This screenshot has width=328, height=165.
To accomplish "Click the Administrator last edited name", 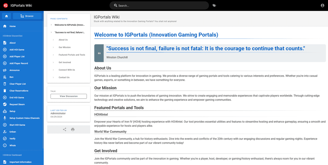I will click(x=58, y=113).
